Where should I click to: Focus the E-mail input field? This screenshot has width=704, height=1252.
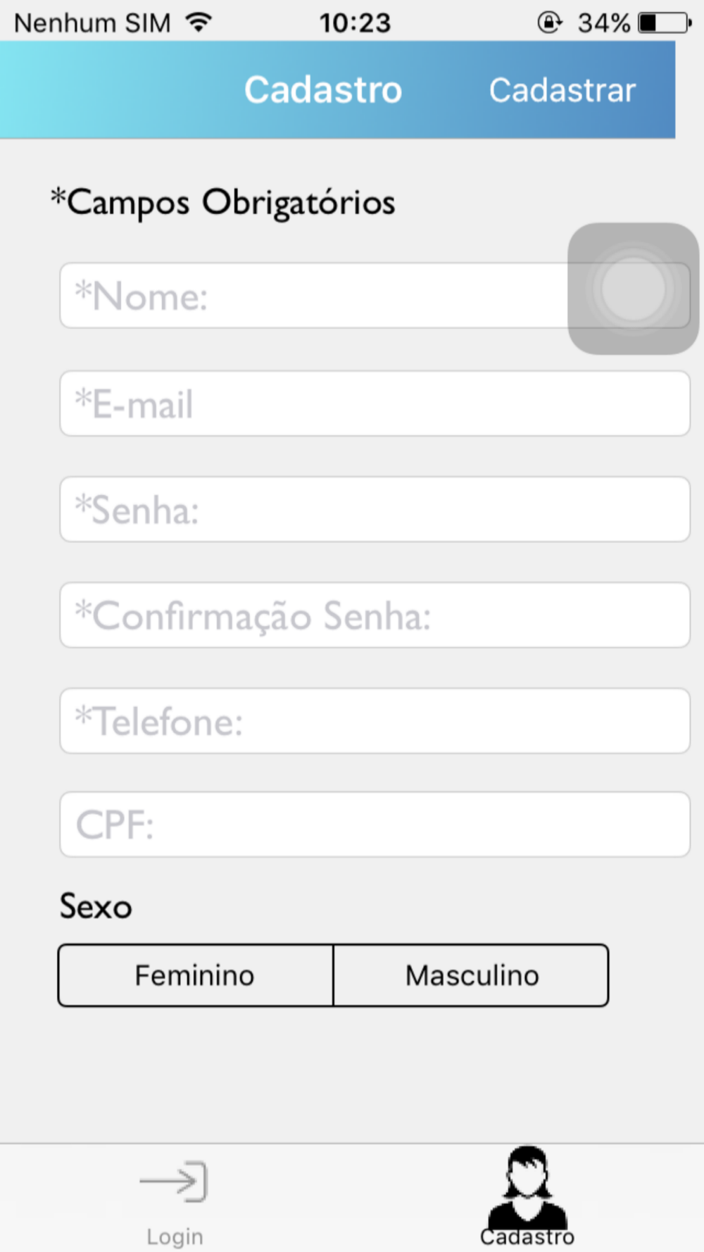375,403
